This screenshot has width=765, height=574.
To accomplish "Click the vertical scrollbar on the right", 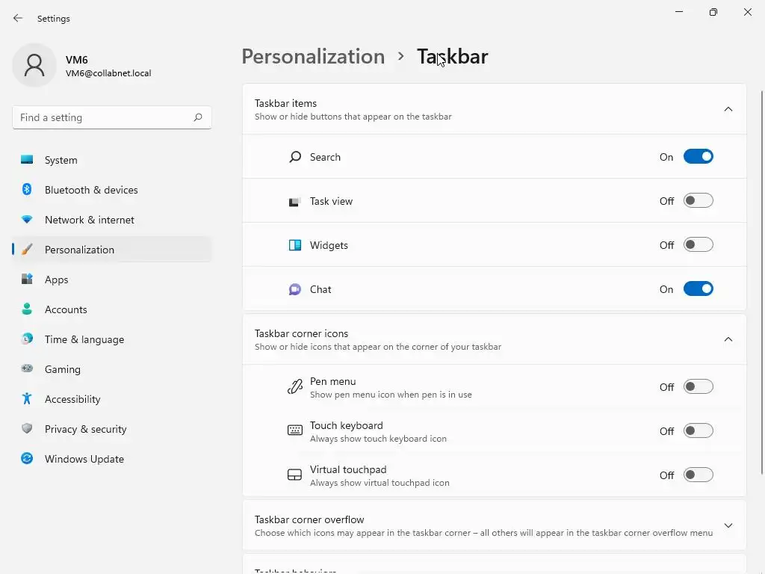I will tap(761, 284).
